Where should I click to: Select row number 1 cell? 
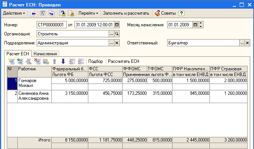point(12,84)
